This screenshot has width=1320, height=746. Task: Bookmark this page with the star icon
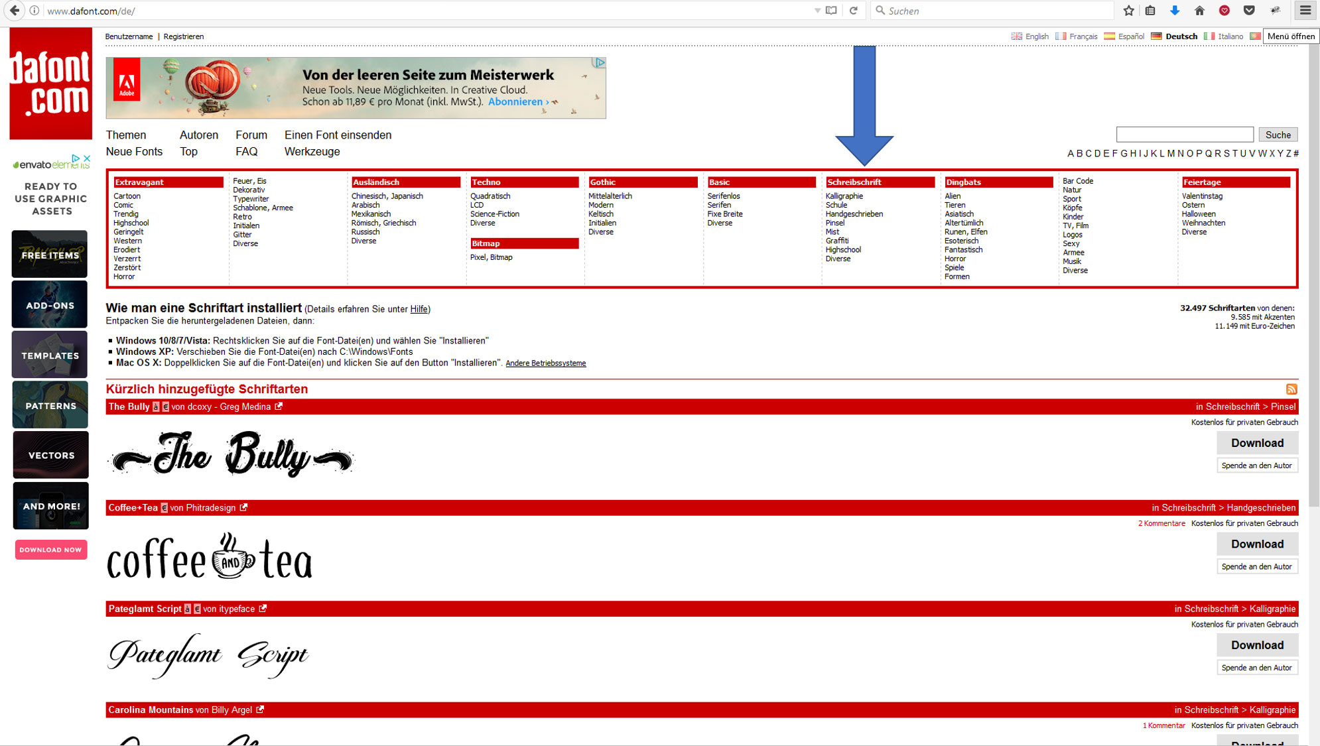pyautogui.click(x=1129, y=11)
